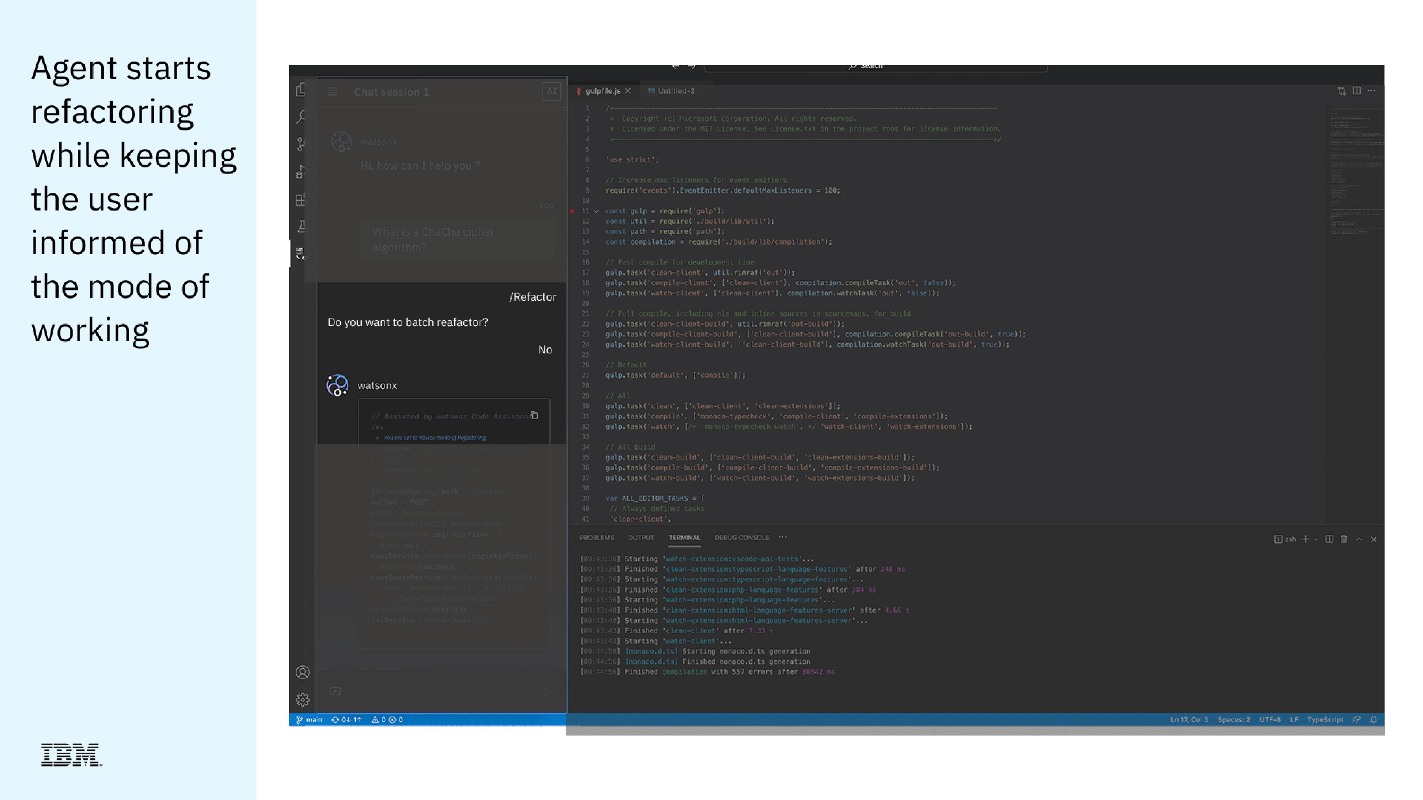Add a new terminal with the plus icon
Viewport: 1423px width, 800px height.
1305,539
